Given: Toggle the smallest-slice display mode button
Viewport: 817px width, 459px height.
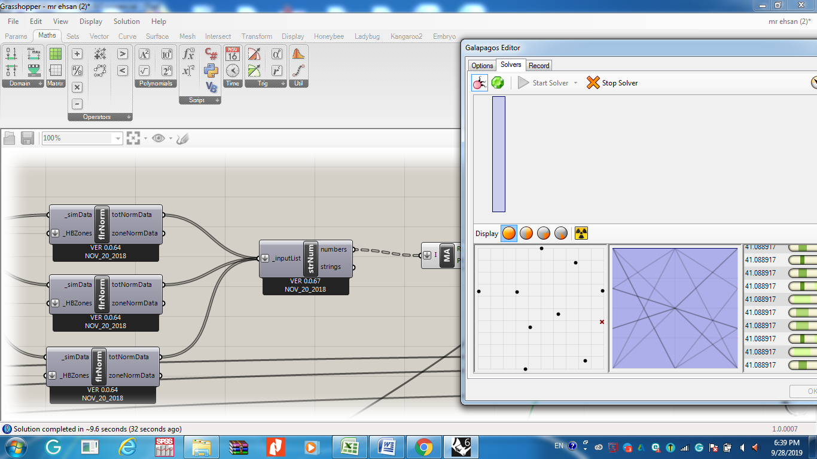Looking at the screenshot, I should pos(561,233).
